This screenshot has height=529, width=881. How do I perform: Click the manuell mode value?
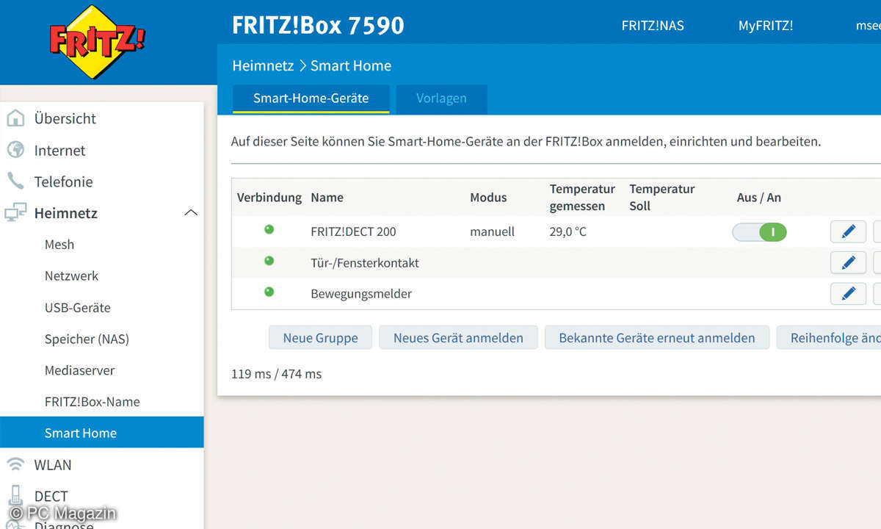(492, 231)
